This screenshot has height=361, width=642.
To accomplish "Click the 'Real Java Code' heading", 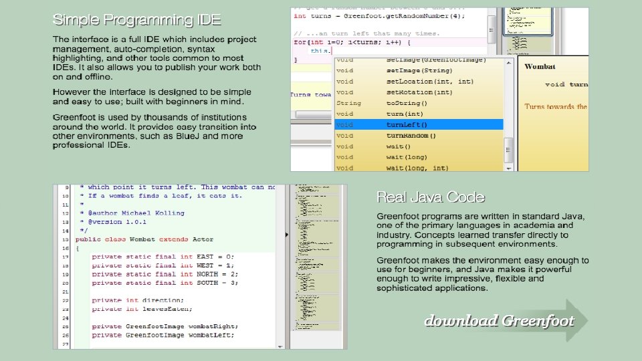I will (431, 197).
